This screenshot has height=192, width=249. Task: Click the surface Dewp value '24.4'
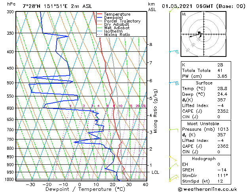pos(222,94)
